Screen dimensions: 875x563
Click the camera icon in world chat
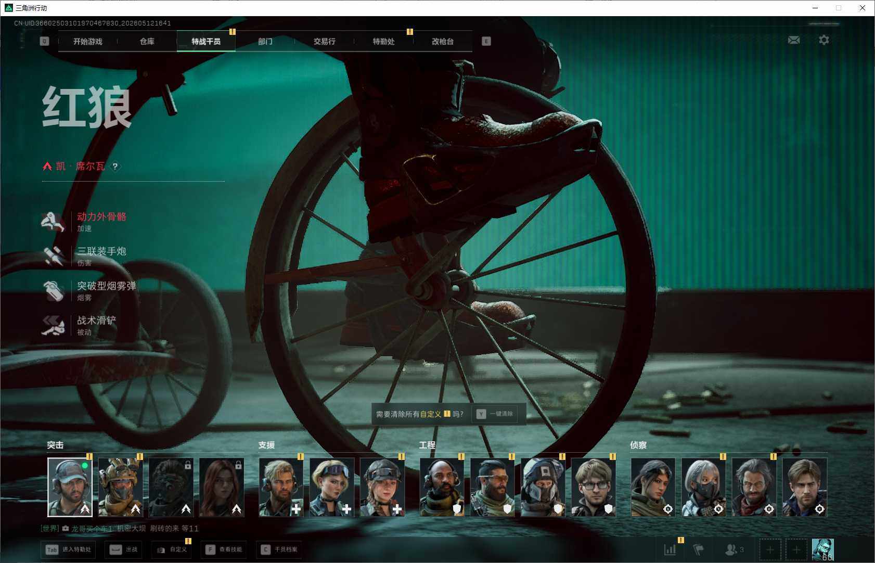66,528
